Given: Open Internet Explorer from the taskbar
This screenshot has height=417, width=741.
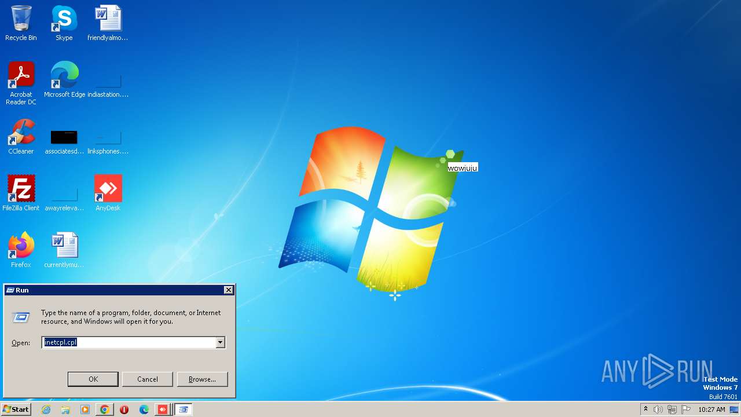Looking at the screenshot, I should pos(46,409).
